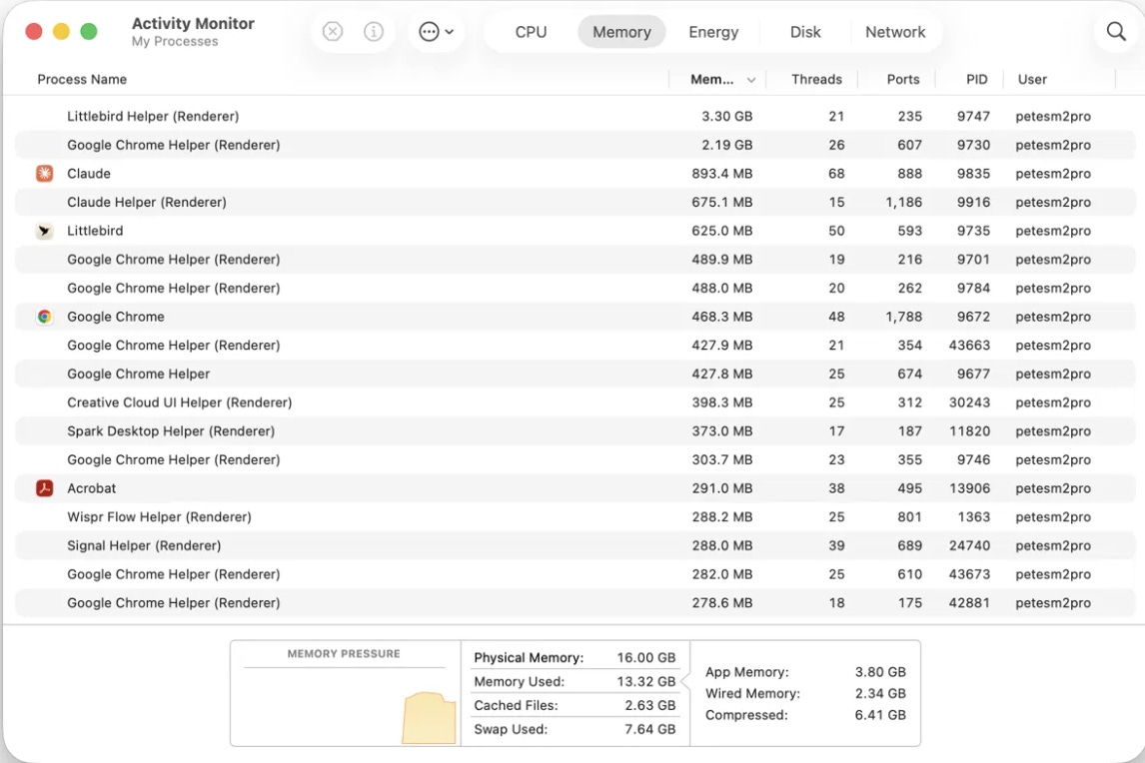Select the Claude app icon

pos(45,173)
